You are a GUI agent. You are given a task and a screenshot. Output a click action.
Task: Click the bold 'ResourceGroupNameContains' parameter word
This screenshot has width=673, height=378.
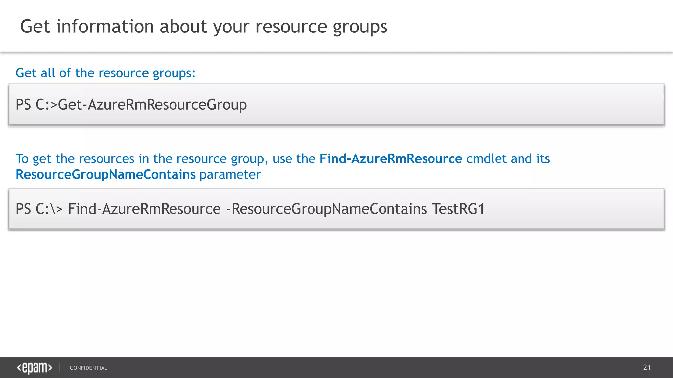coord(105,175)
